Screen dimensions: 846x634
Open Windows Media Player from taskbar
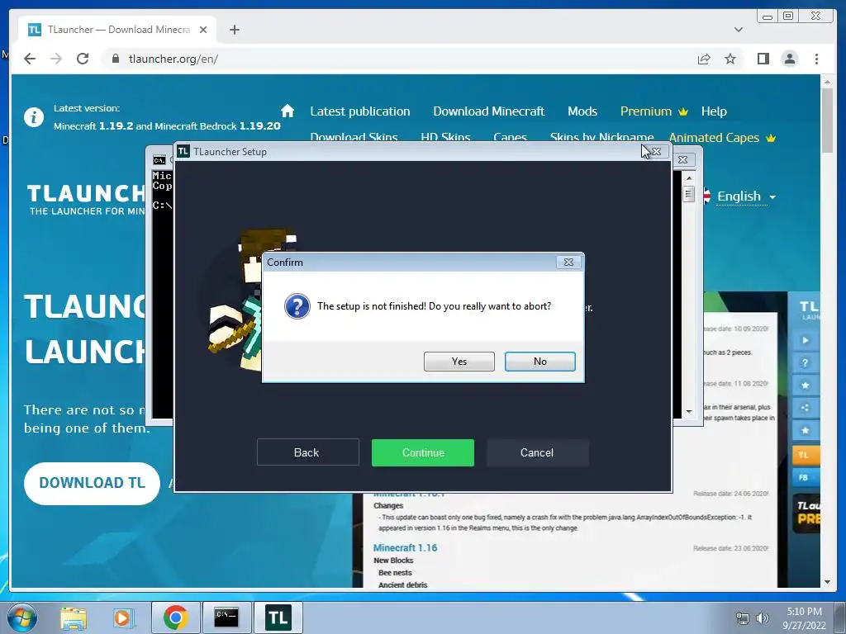[122, 617]
